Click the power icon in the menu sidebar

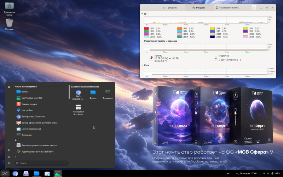9,163
